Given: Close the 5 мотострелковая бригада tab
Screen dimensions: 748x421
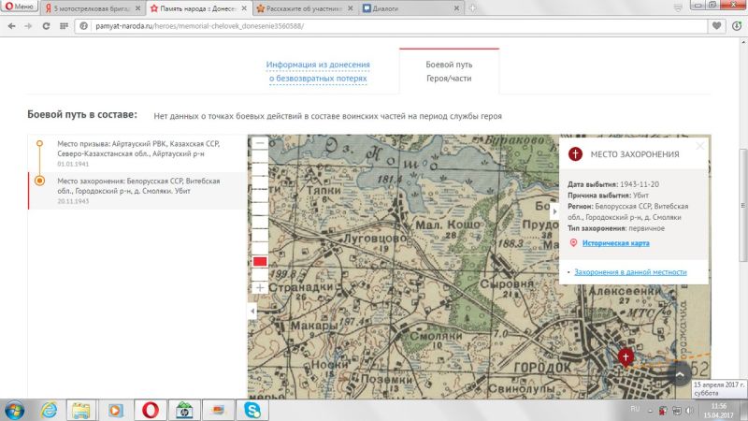Looking at the screenshot, I should [137, 8].
